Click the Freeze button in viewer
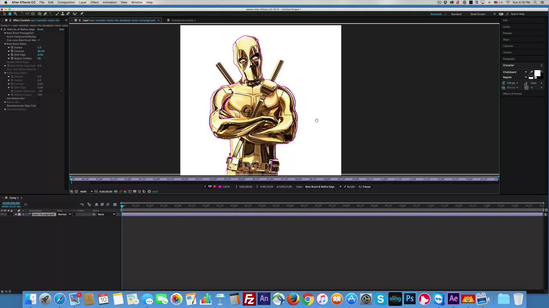 click(365, 187)
